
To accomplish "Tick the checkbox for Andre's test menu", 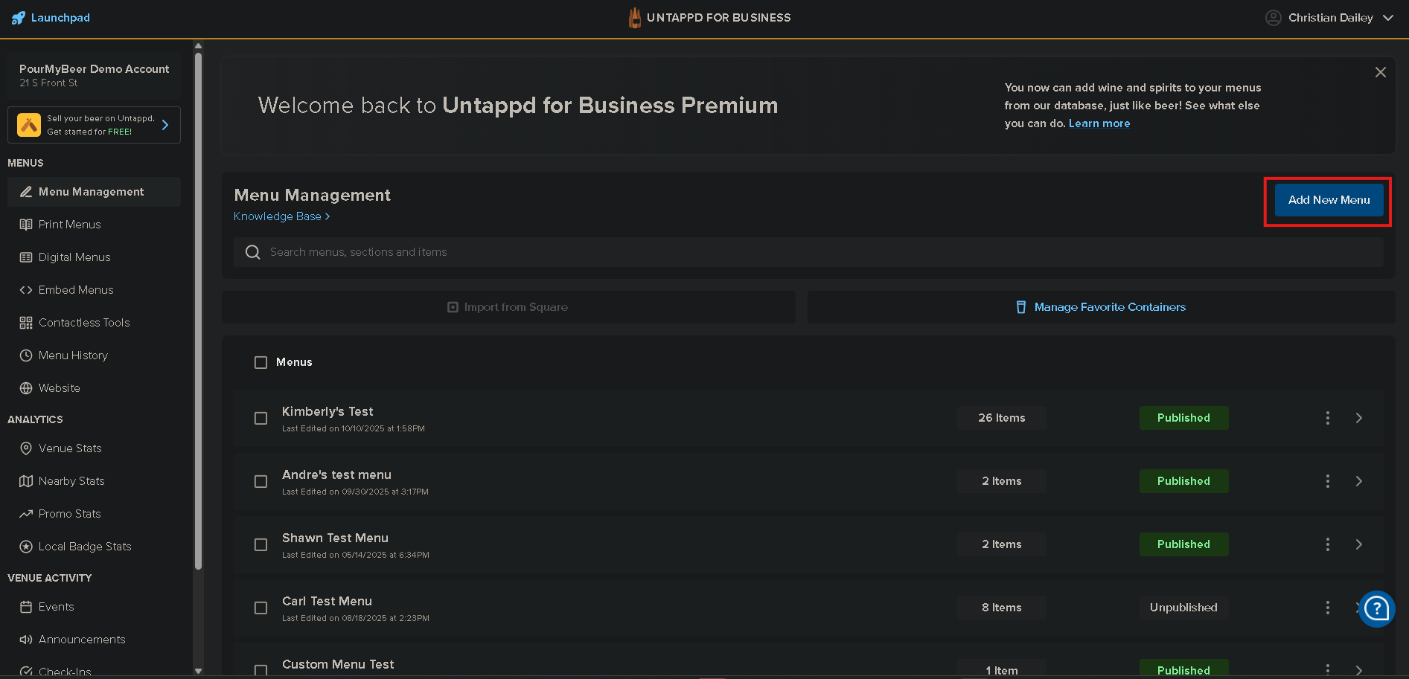I will 261,481.
